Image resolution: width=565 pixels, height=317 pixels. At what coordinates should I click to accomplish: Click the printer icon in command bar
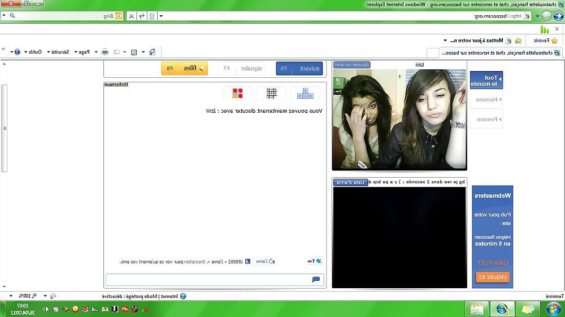point(105,52)
